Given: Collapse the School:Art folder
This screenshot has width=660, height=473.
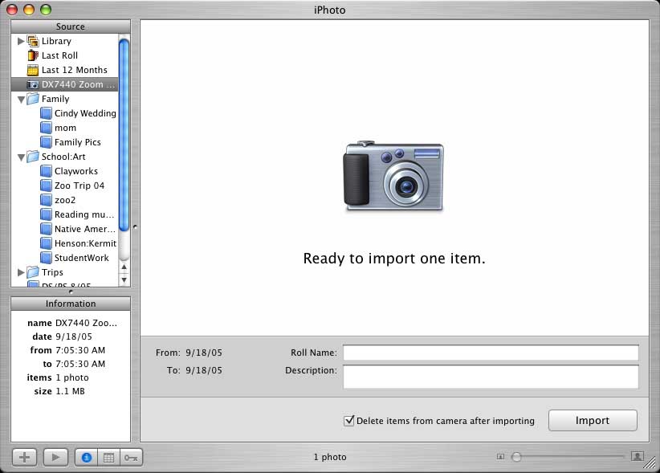Looking at the screenshot, I should [x=21, y=157].
